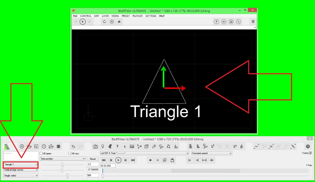Click the first property slider handle
The height and width of the screenshot is (182, 315).
[63, 165]
